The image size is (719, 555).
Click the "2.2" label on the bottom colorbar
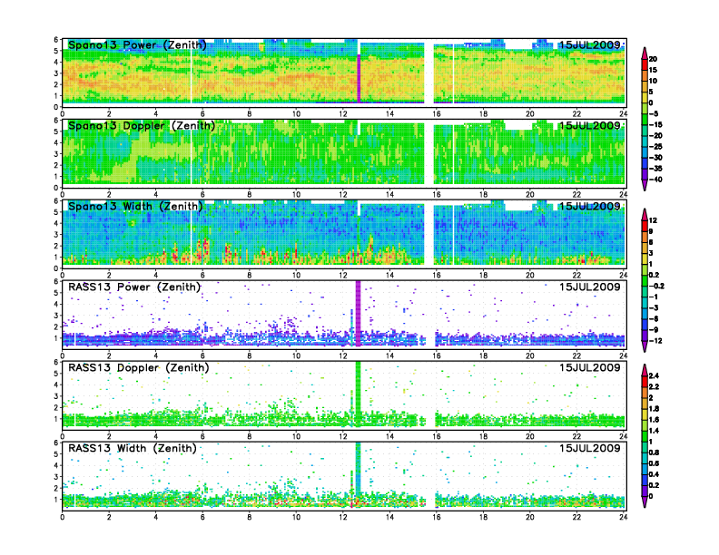pyautogui.click(x=654, y=387)
